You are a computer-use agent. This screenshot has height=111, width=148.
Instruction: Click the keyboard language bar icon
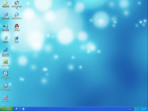(130, 109)
